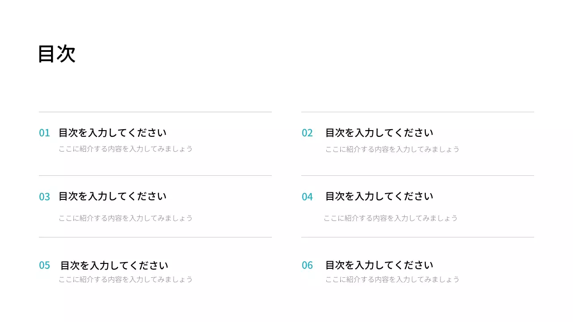This screenshot has width=573, height=322.
Task: Select the teal number 01
Action: 44,133
